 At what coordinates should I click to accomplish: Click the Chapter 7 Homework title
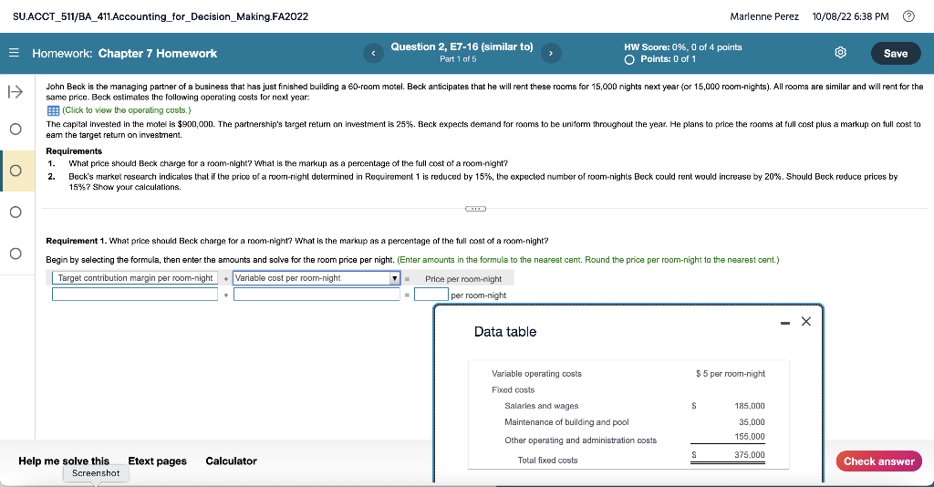click(158, 54)
